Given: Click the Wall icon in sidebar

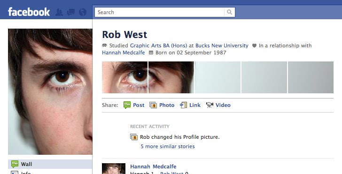Looking at the screenshot, I should point(15,164).
